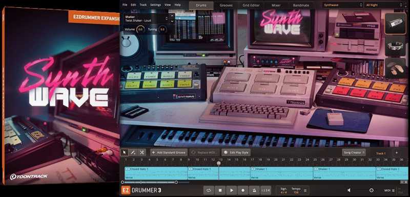Toggle the 1234 count-in button

[x=265, y=190]
